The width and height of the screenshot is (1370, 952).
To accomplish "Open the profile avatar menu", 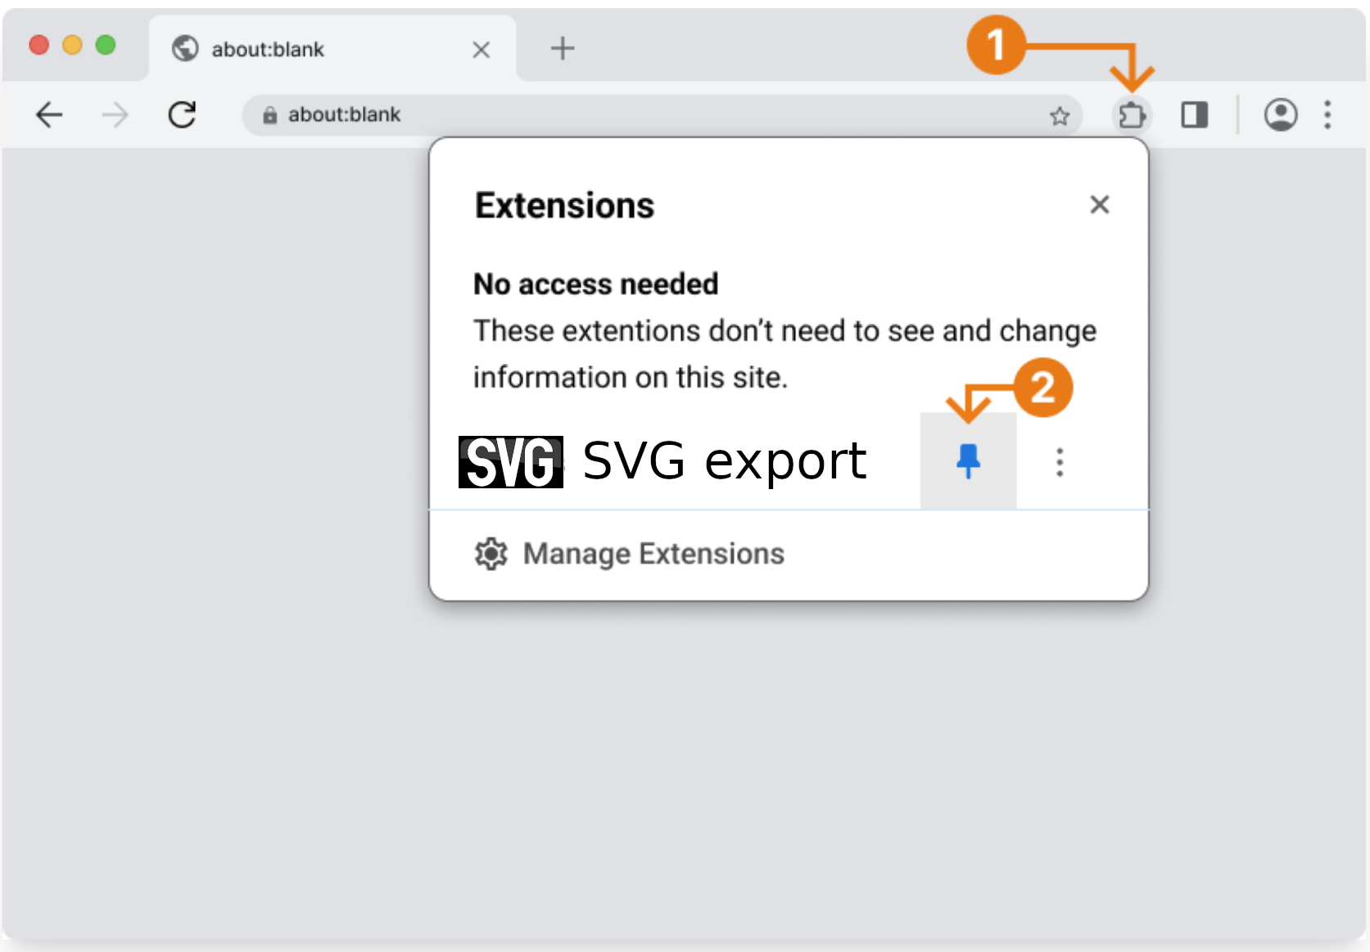I will [1280, 115].
